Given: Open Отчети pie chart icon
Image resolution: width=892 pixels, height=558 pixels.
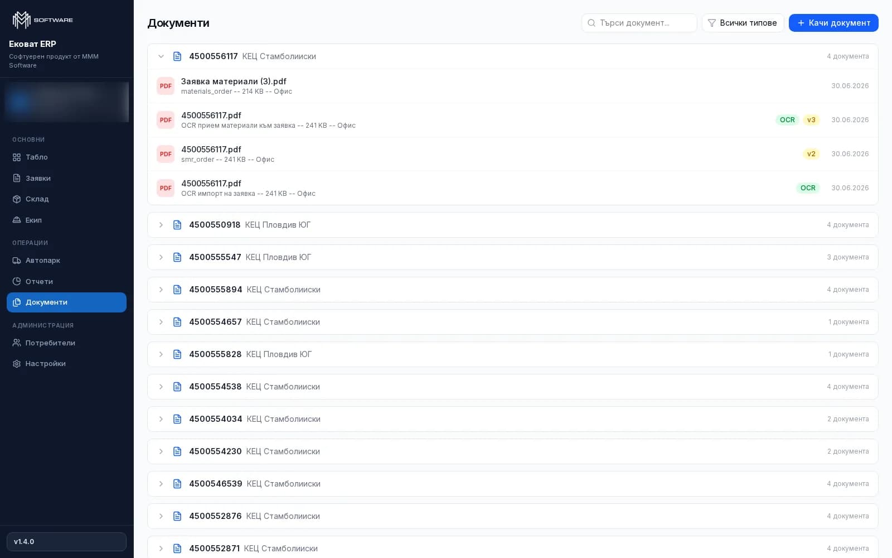Looking at the screenshot, I should click(x=17, y=282).
